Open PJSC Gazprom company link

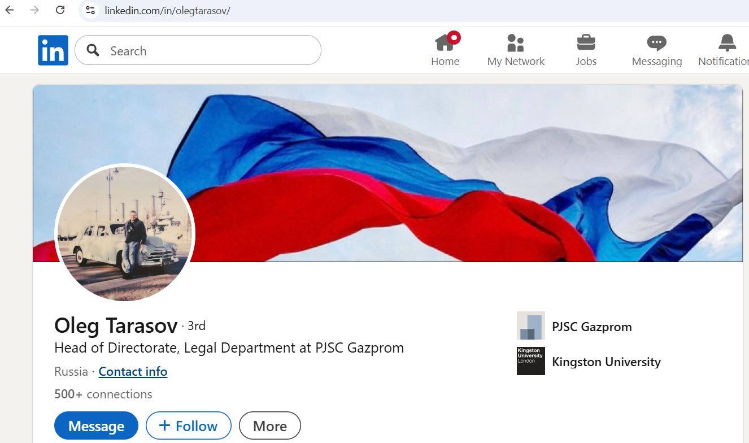[591, 327]
